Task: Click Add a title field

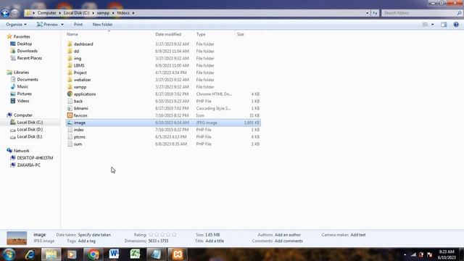Action: coord(215,241)
